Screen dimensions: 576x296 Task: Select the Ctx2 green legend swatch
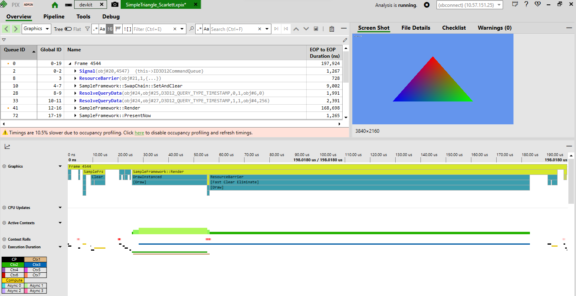coord(13,265)
